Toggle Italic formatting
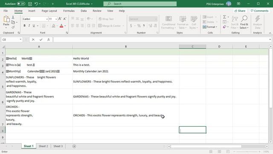 coord(29,26)
